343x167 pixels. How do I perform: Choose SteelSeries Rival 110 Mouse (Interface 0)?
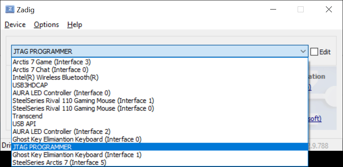coord(83,108)
